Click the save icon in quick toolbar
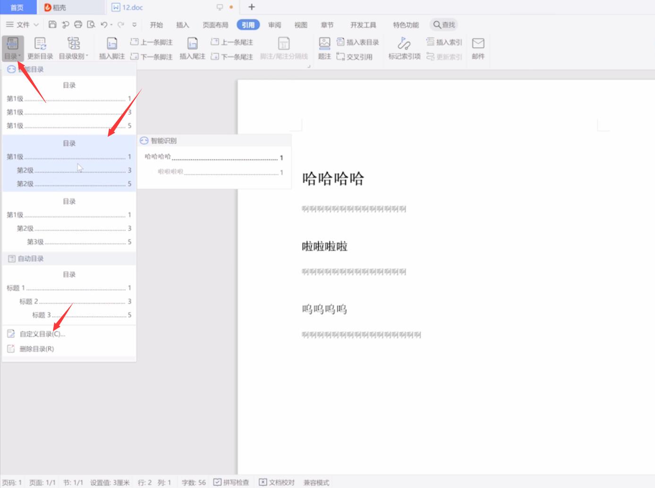The height and width of the screenshot is (488, 655). click(52, 25)
